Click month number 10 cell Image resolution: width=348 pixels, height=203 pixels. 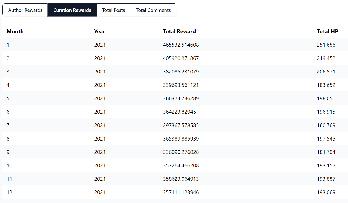[9, 165]
